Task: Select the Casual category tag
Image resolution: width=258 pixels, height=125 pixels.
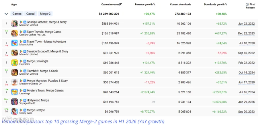Action: click(31, 14)
